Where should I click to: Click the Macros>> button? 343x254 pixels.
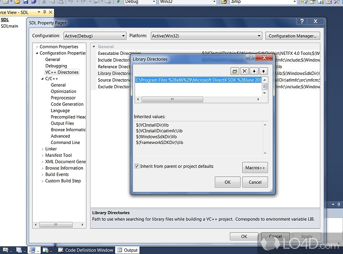pyautogui.click(x=255, y=167)
